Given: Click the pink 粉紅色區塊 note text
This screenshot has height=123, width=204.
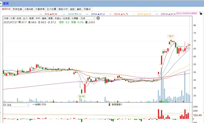Looking at the screenshot, I should (x=188, y=13).
